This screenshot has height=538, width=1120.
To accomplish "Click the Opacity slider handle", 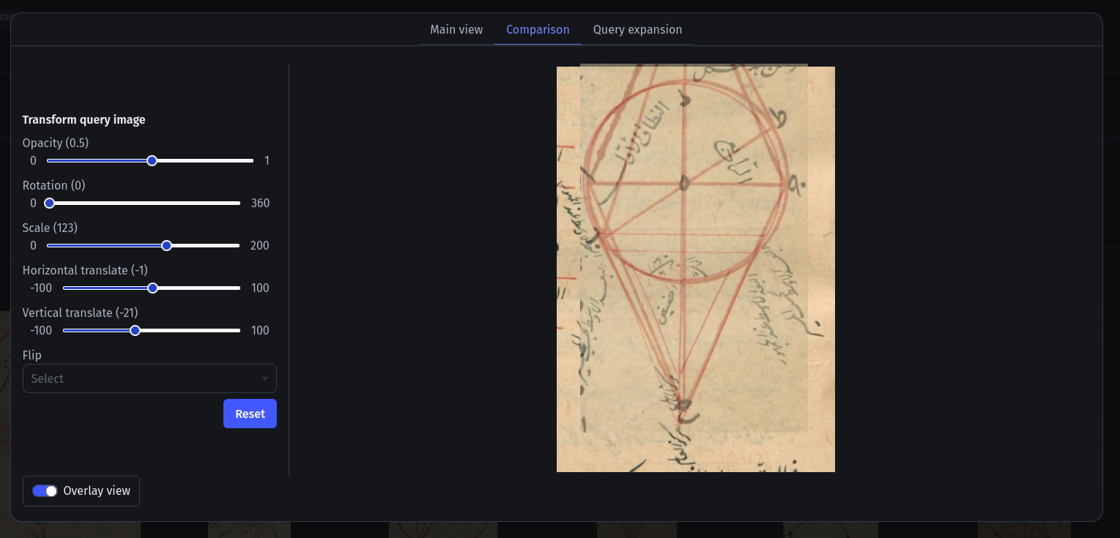I will click(x=152, y=160).
